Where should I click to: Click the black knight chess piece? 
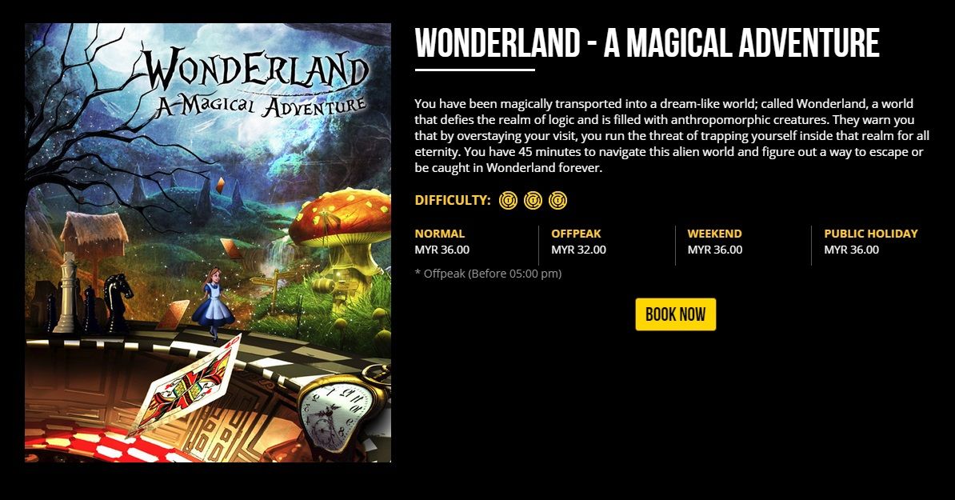click(117, 302)
